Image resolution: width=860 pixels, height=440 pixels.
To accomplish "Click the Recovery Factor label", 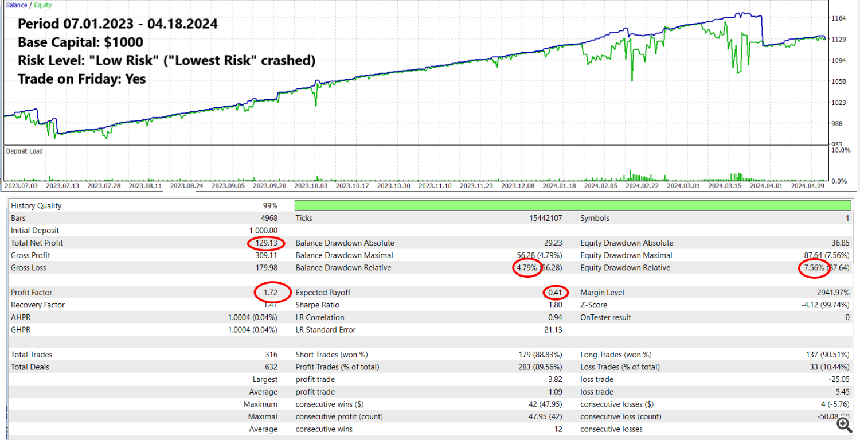I will [x=38, y=305].
